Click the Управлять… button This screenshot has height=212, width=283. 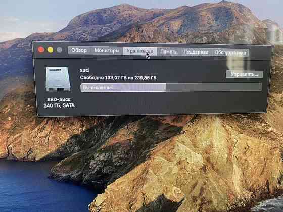(245, 74)
